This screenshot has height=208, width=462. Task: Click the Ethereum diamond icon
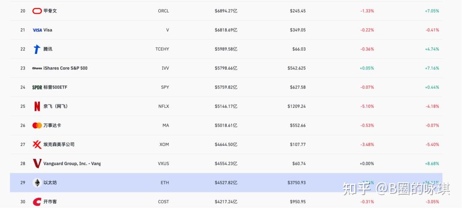click(x=37, y=183)
